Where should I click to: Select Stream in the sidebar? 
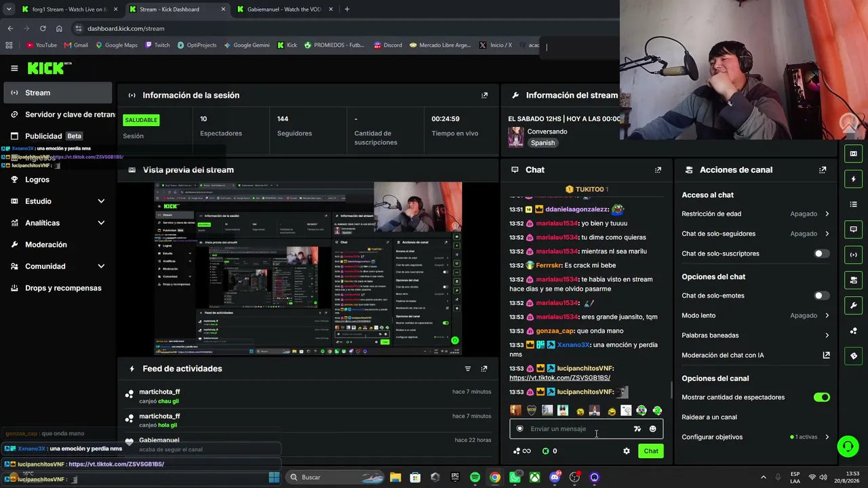[x=58, y=93]
